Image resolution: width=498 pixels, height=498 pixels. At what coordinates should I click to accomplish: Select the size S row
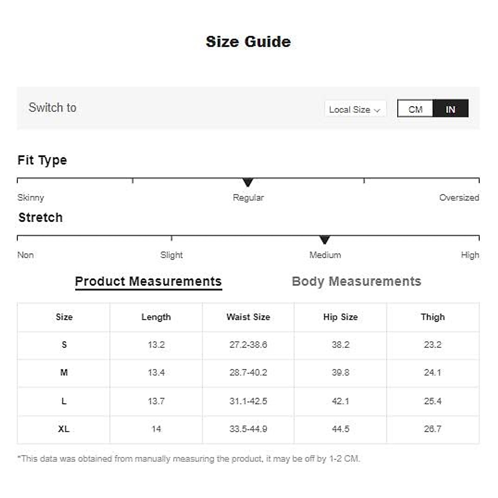pos(64,344)
